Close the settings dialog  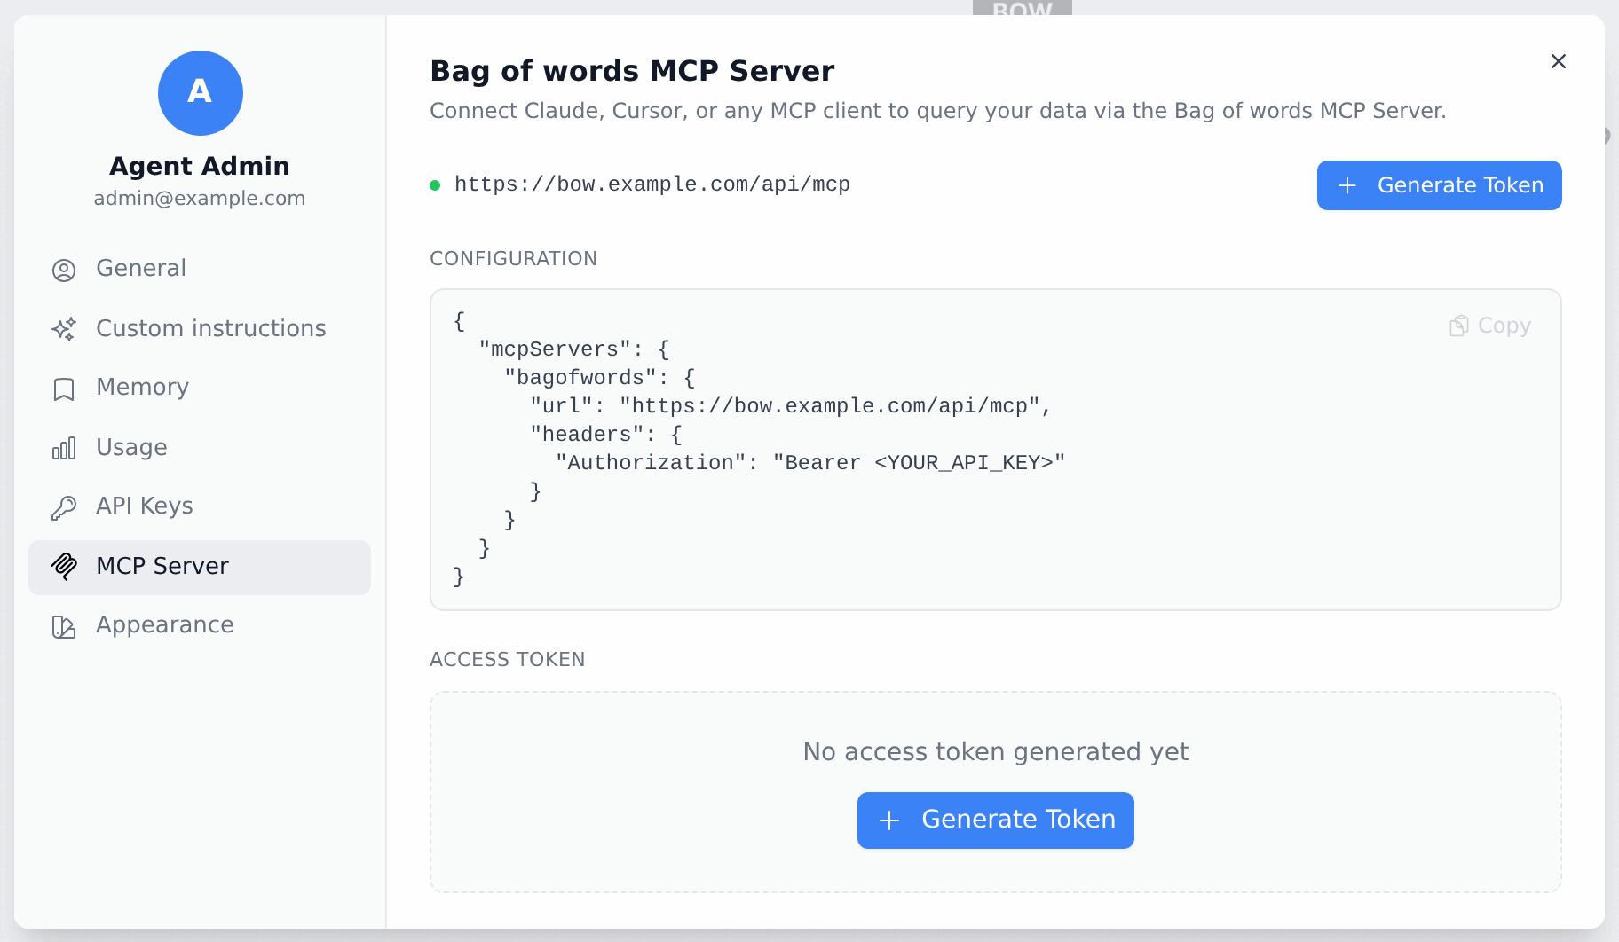(1558, 61)
